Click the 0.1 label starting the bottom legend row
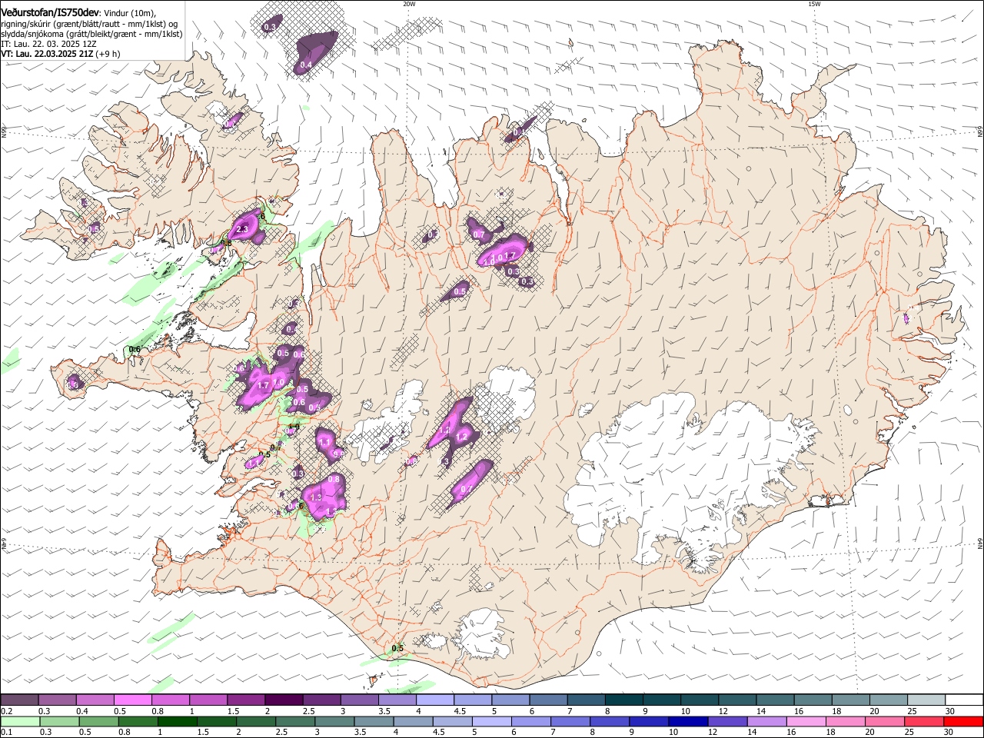Image resolution: width=984 pixels, height=738 pixels. 6,733
